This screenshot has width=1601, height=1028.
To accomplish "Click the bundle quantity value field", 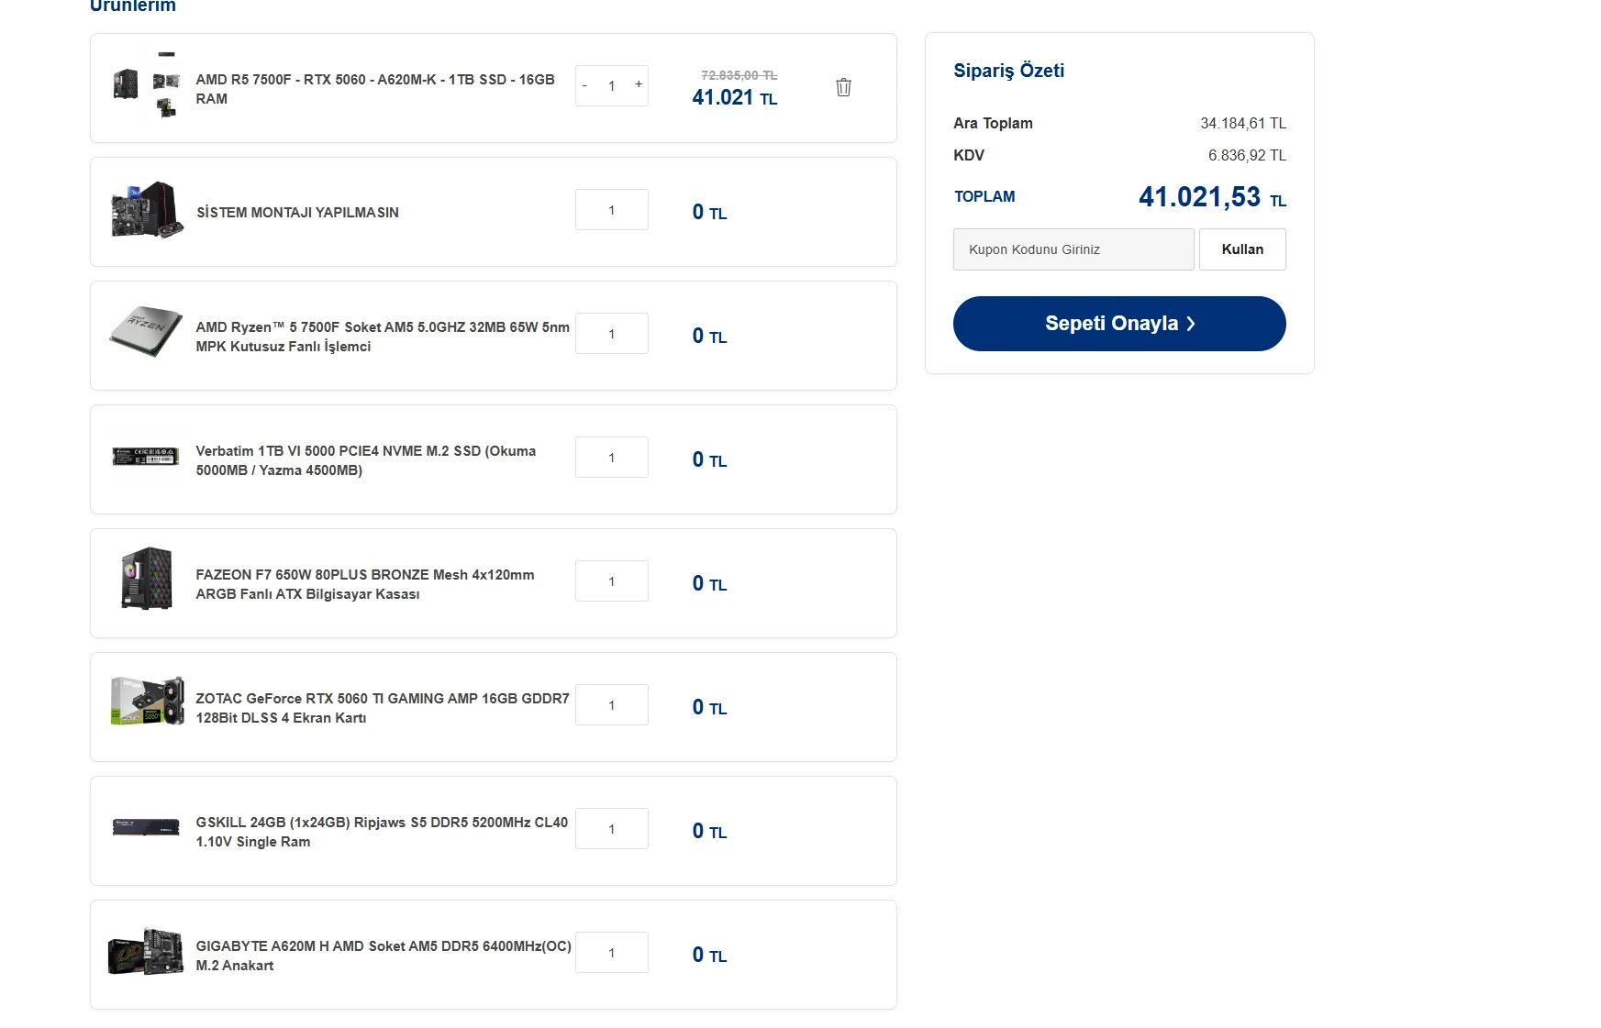I will coord(612,86).
